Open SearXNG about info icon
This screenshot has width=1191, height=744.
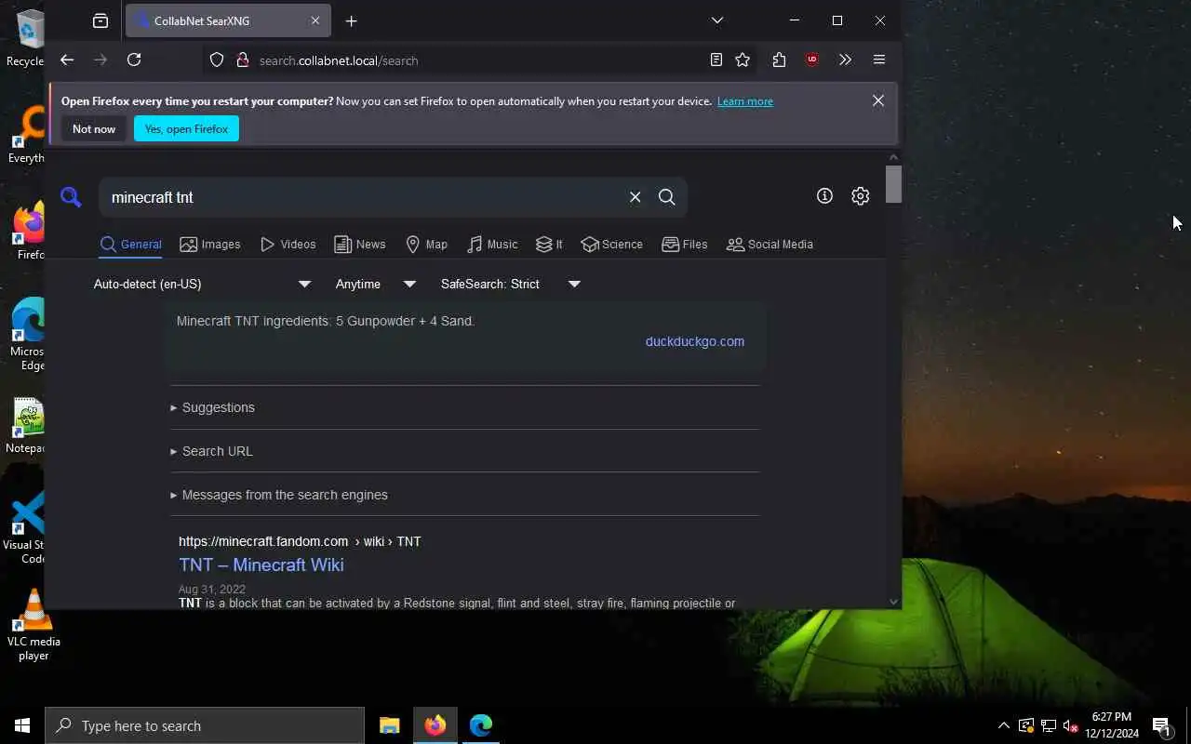pyautogui.click(x=824, y=195)
